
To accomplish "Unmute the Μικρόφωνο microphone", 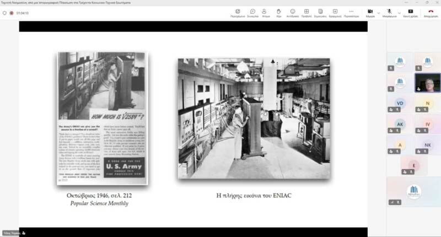I will click(389, 13).
